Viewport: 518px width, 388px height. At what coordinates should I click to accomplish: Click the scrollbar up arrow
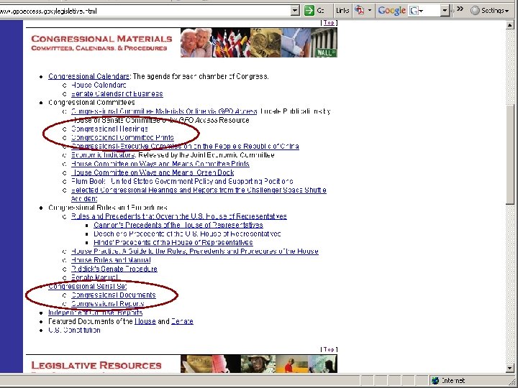pyautogui.click(x=510, y=25)
